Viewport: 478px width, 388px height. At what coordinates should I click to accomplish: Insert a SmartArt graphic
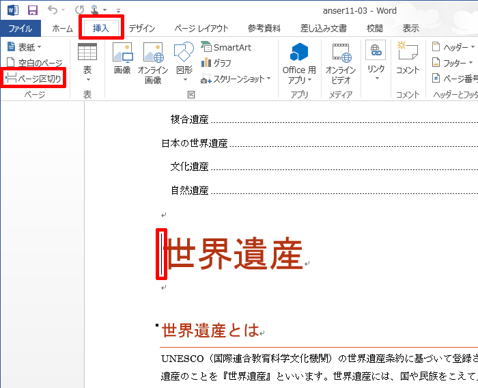pos(226,47)
